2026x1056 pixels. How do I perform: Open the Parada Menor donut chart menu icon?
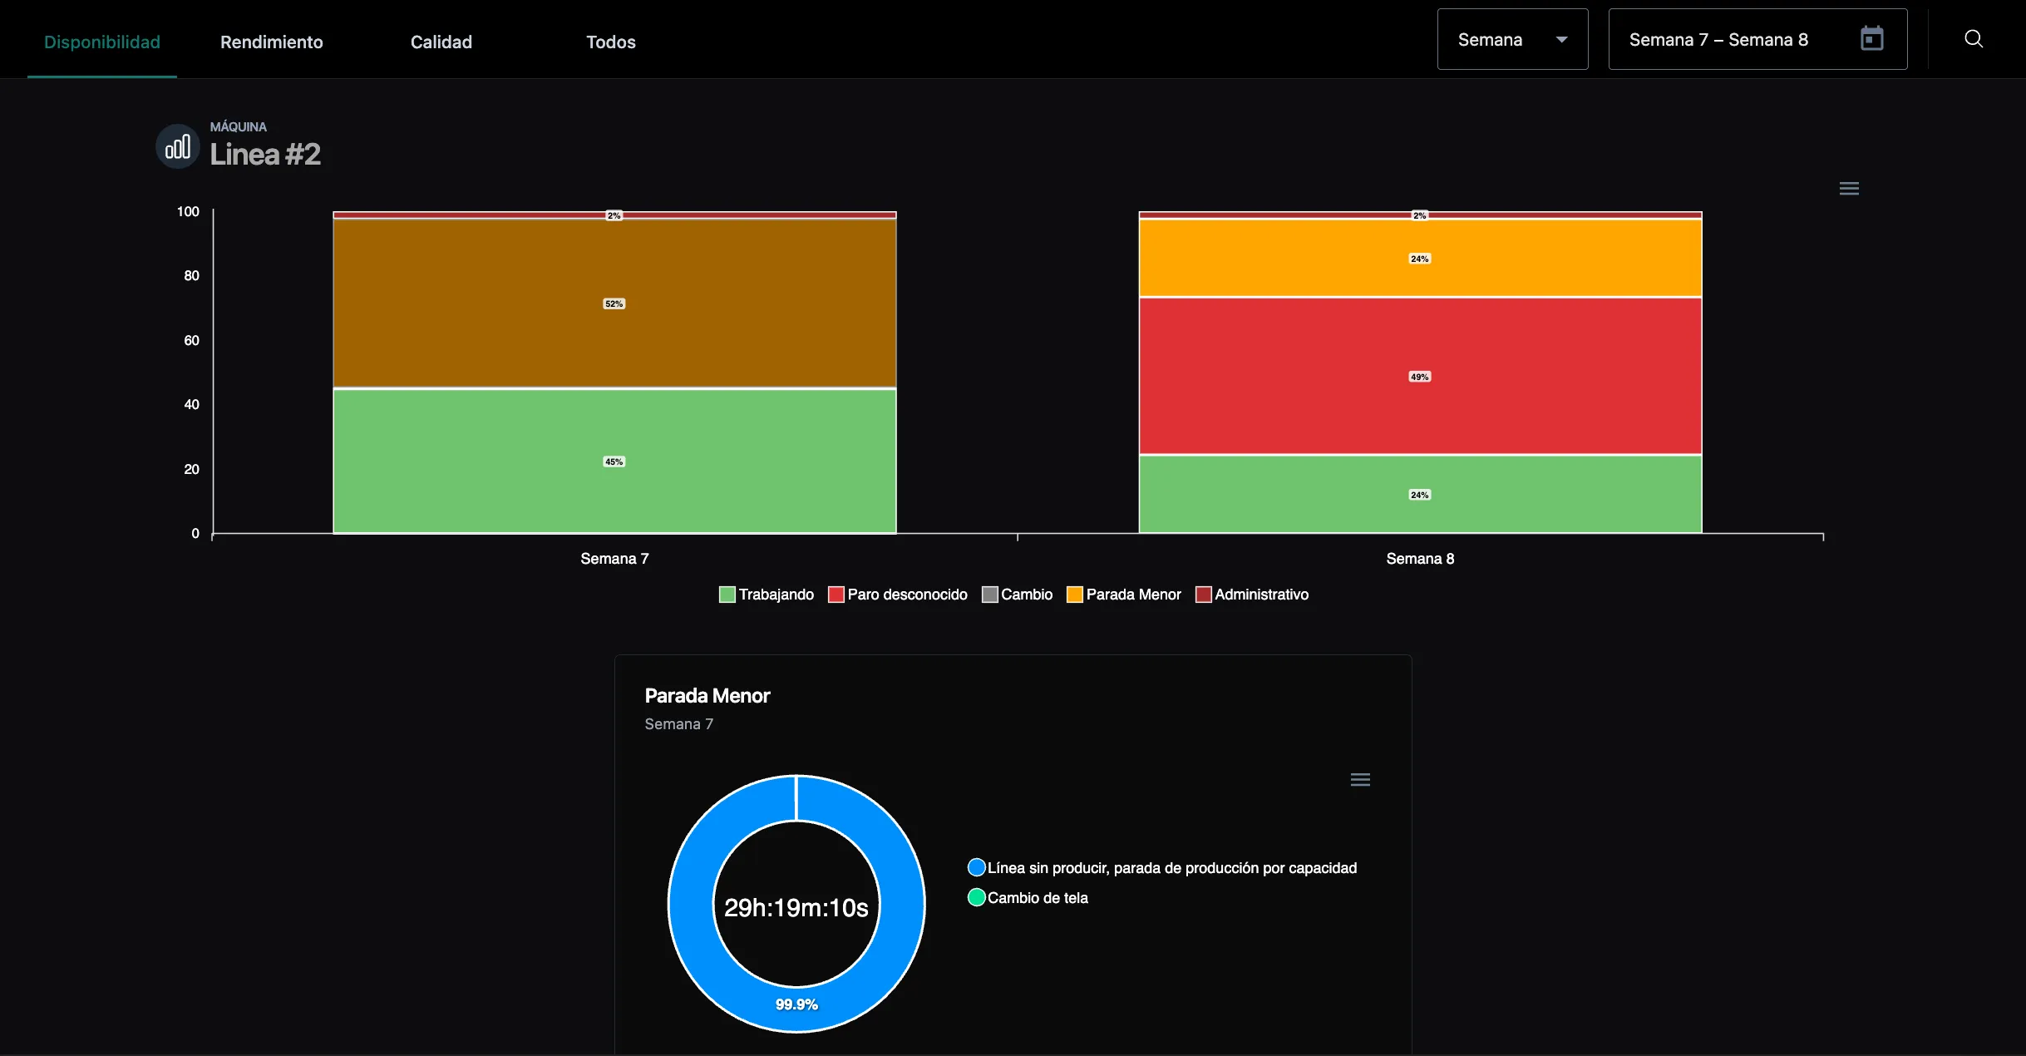(1358, 779)
